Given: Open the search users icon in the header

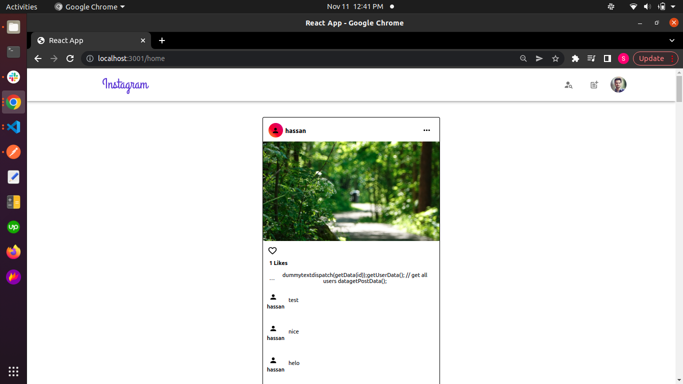Looking at the screenshot, I should (568, 85).
